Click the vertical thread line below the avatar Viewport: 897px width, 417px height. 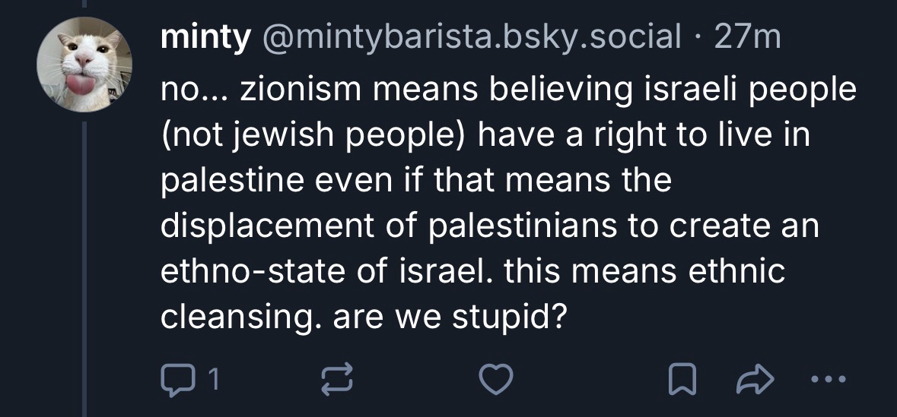click(x=84, y=266)
